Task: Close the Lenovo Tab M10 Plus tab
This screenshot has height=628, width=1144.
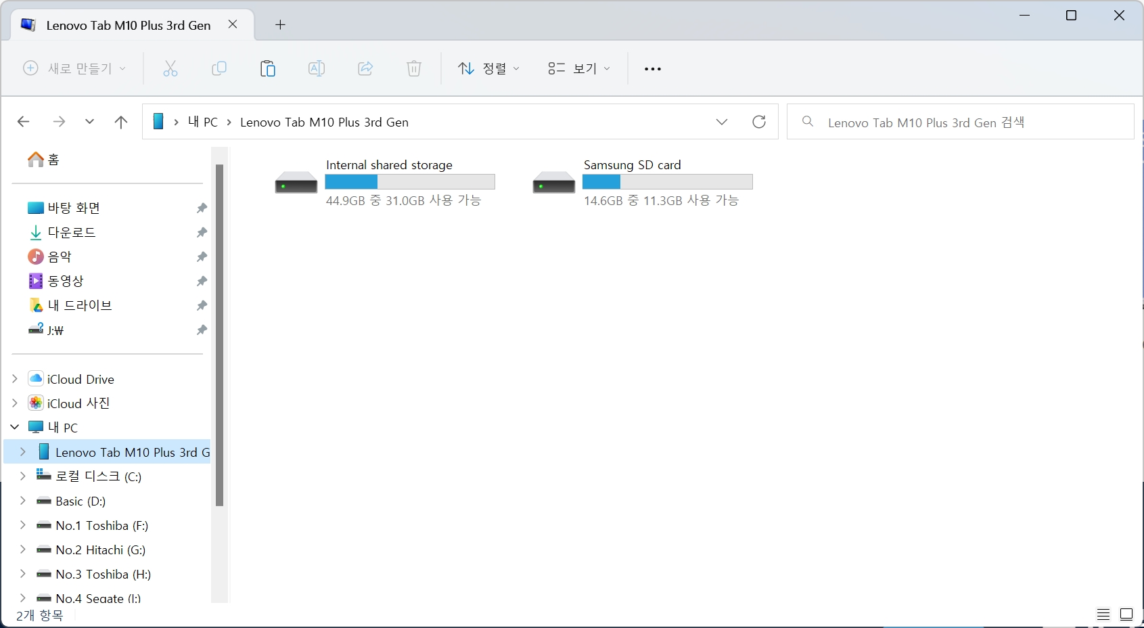Action: point(233,24)
